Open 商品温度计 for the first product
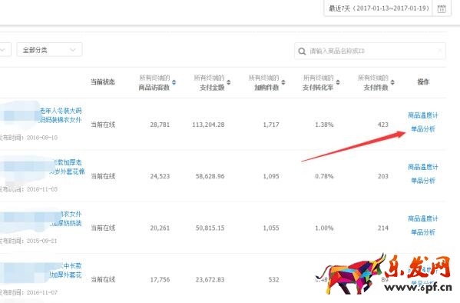The width and height of the screenshot is (460, 303). point(422,115)
